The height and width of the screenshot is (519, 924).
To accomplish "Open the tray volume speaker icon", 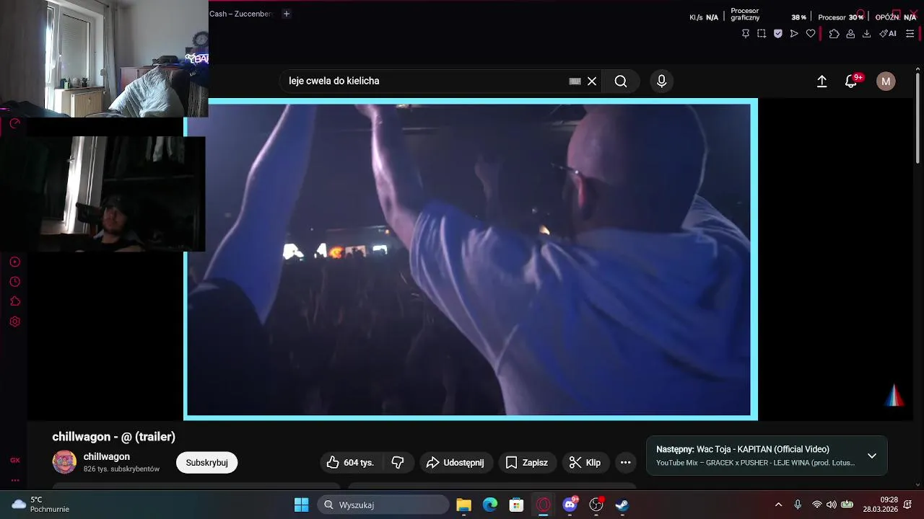I will click(832, 505).
